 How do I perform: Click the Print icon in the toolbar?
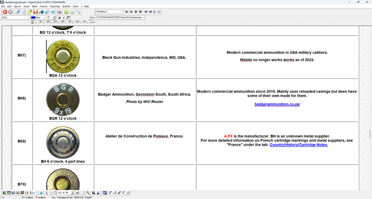pyautogui.click(x=59, y=12)
